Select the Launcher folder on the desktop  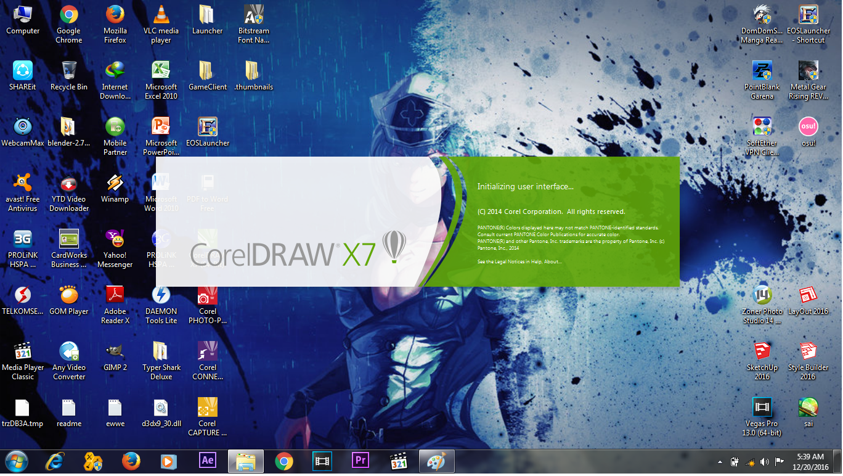(x=207, y=20)
